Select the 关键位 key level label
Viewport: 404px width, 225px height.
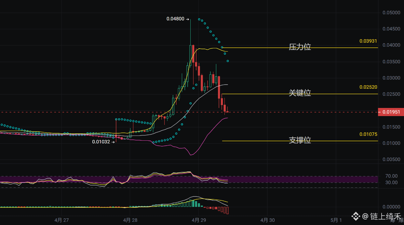click(300, 93)
